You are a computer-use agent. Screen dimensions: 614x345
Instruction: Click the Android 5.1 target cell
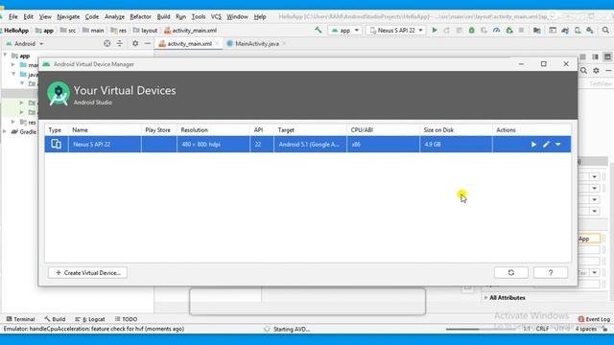pos(310,145)
